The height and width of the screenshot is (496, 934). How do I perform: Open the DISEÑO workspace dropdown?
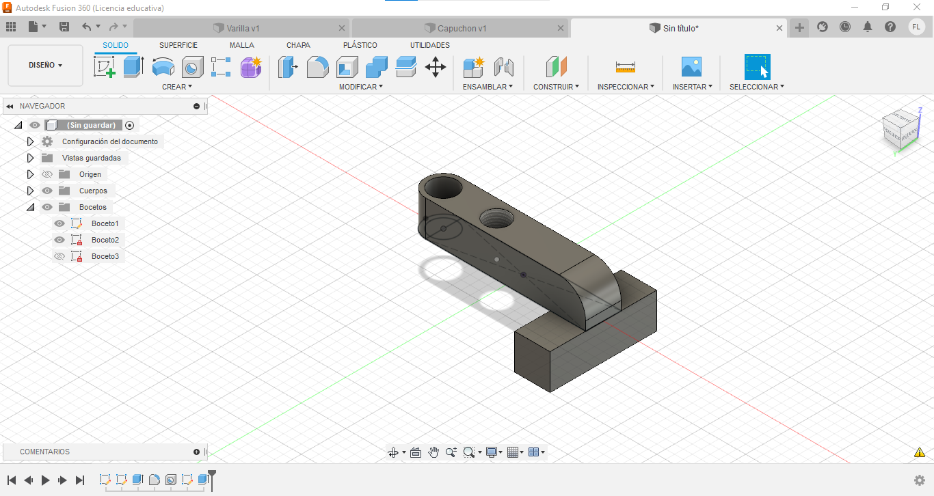tap(45, 66)
